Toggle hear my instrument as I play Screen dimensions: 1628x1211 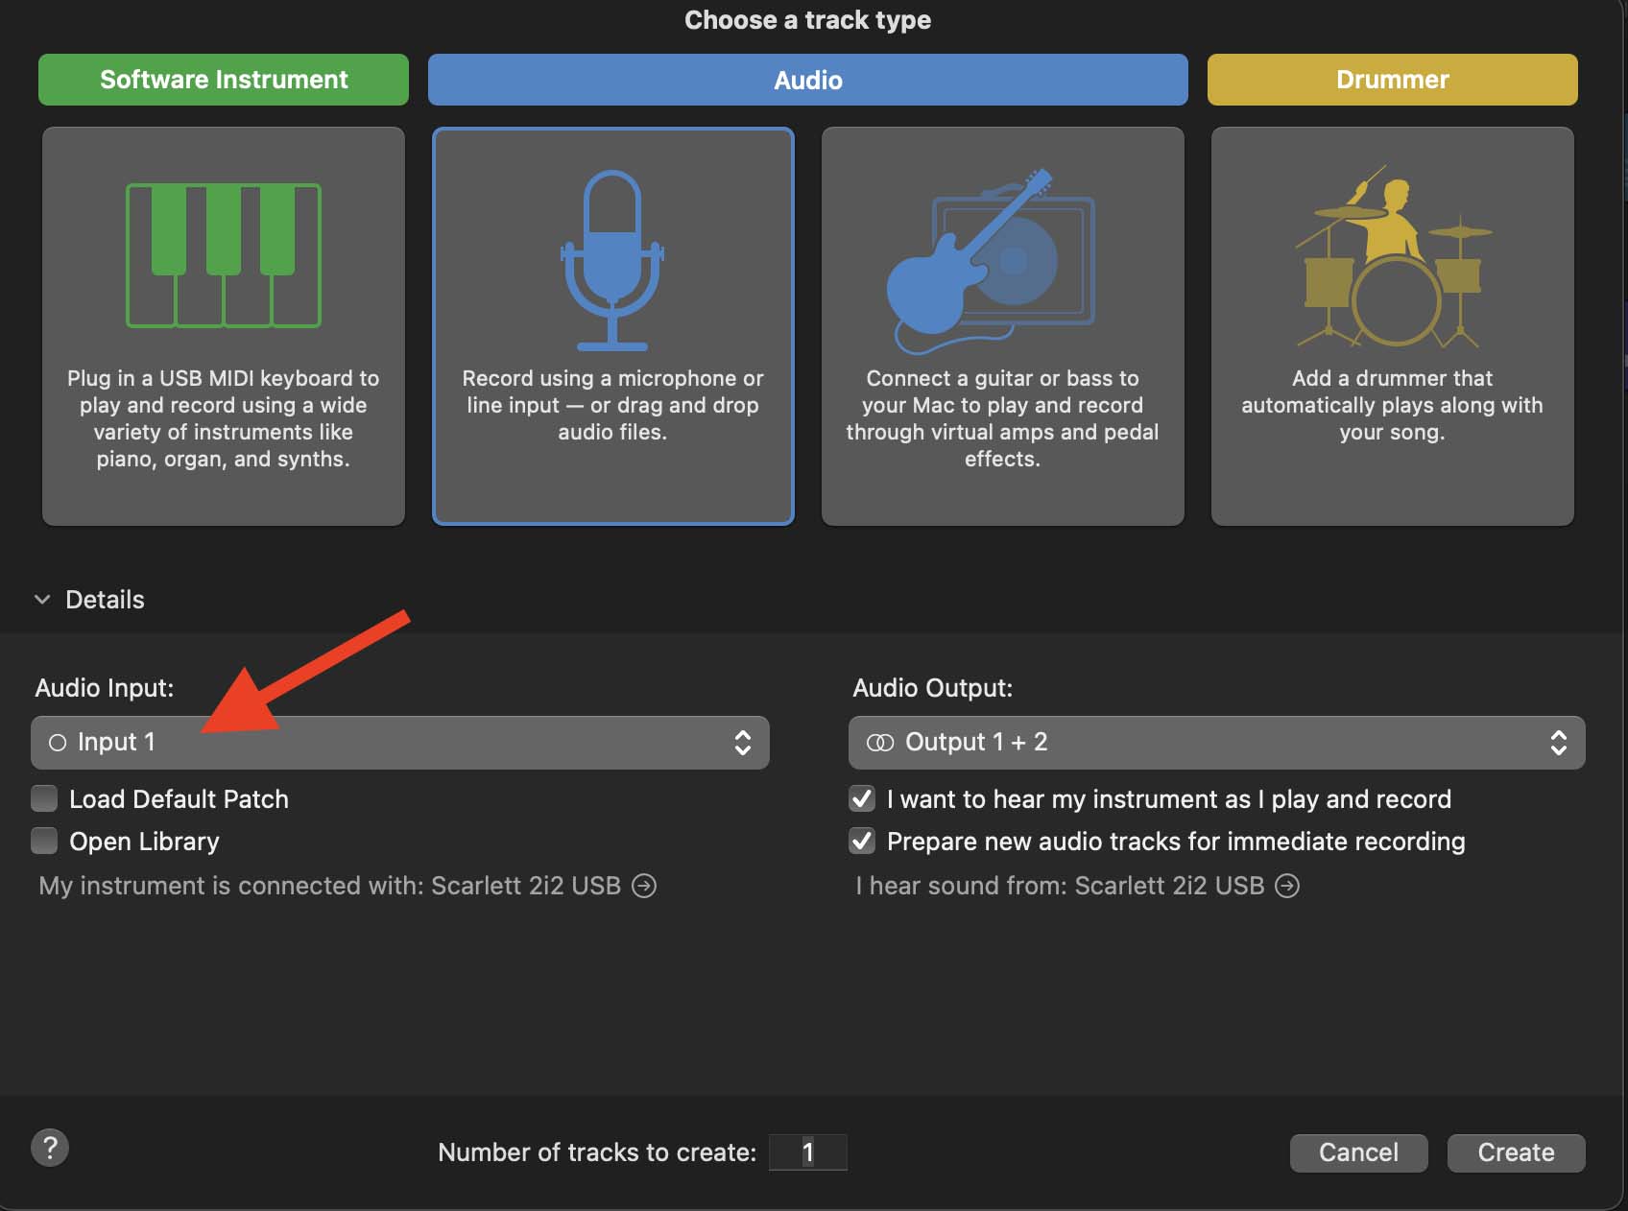[x=862, y=798]
